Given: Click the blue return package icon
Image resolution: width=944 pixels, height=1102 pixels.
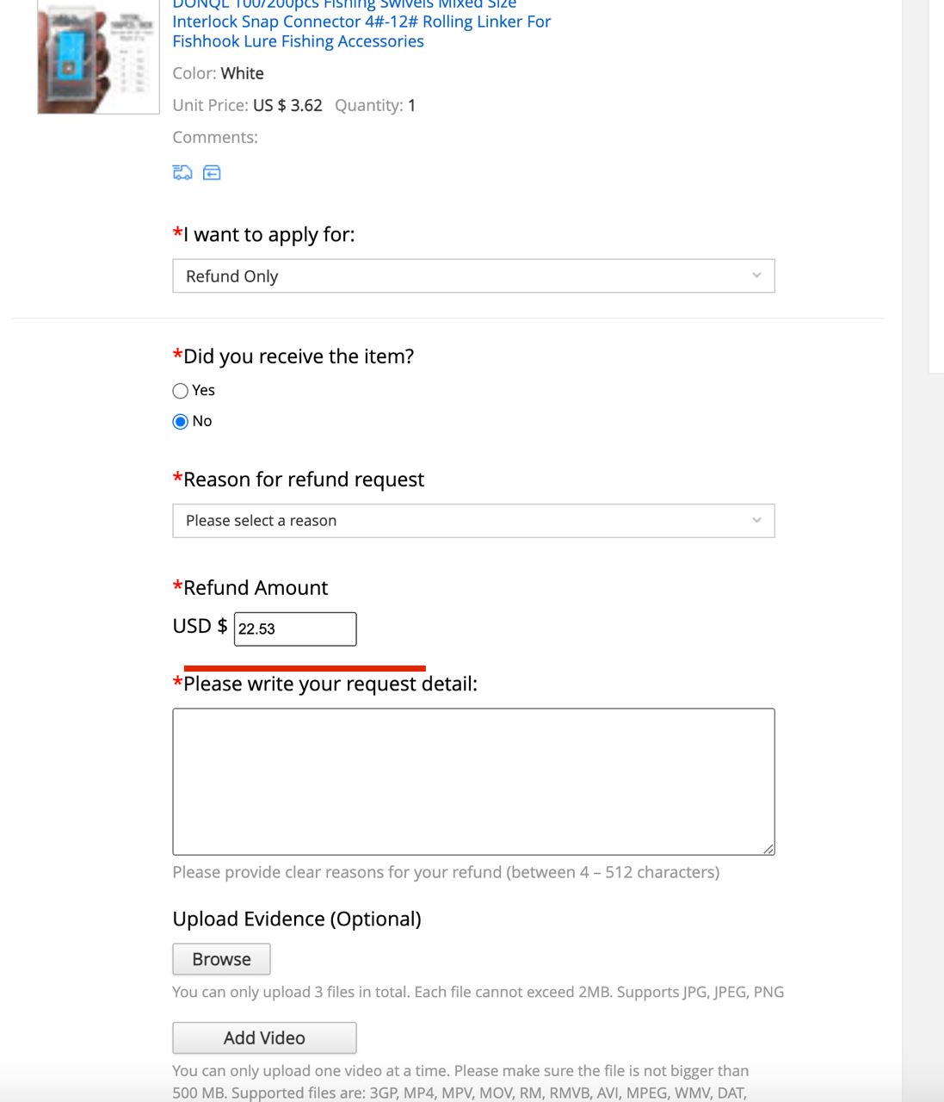Looking at the screenshot, I should point(212,173).
